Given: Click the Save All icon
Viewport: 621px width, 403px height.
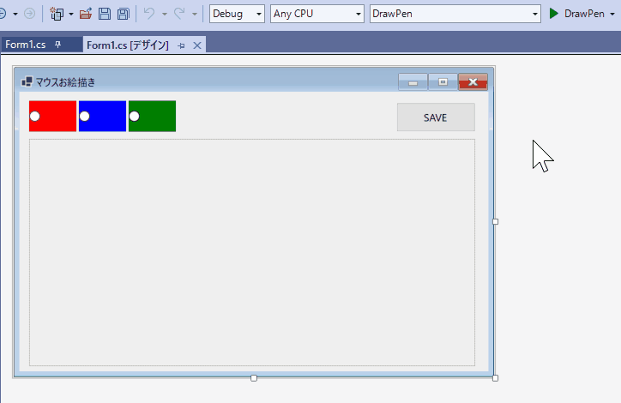Looking at the screenshot, I should (124, 14).
